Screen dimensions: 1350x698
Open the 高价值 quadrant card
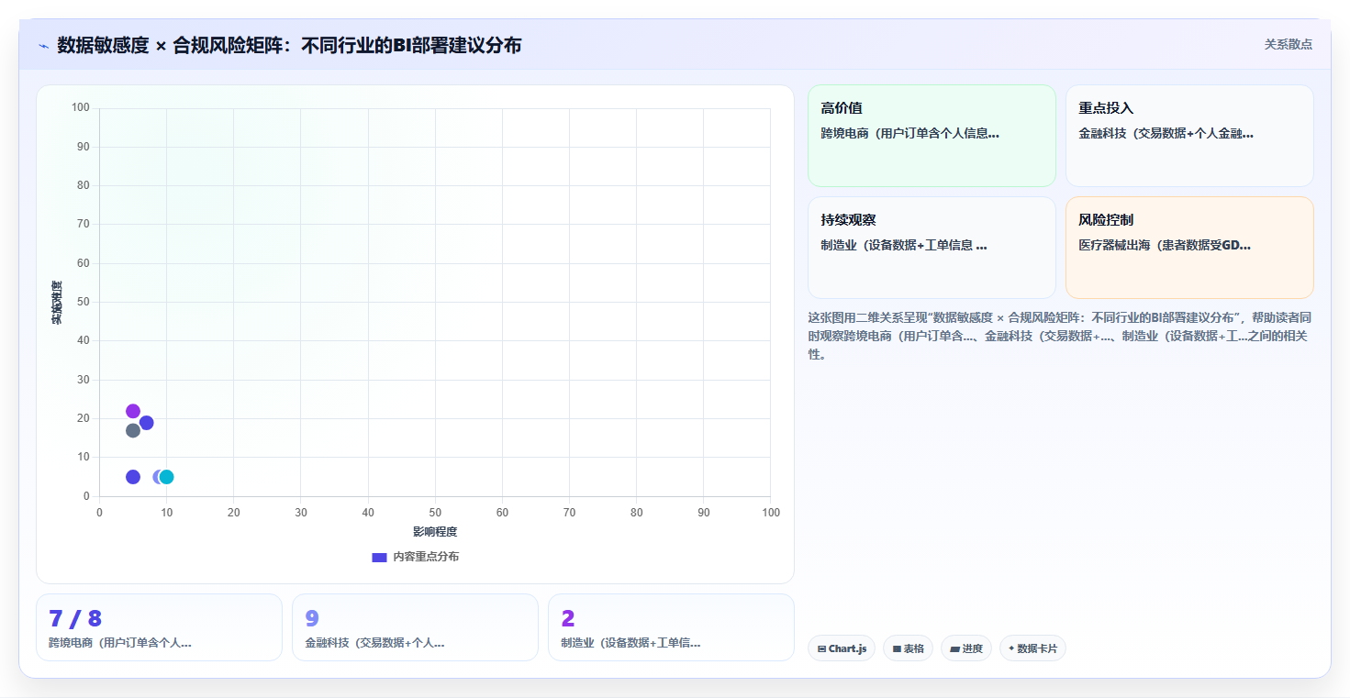coord(932,136)
